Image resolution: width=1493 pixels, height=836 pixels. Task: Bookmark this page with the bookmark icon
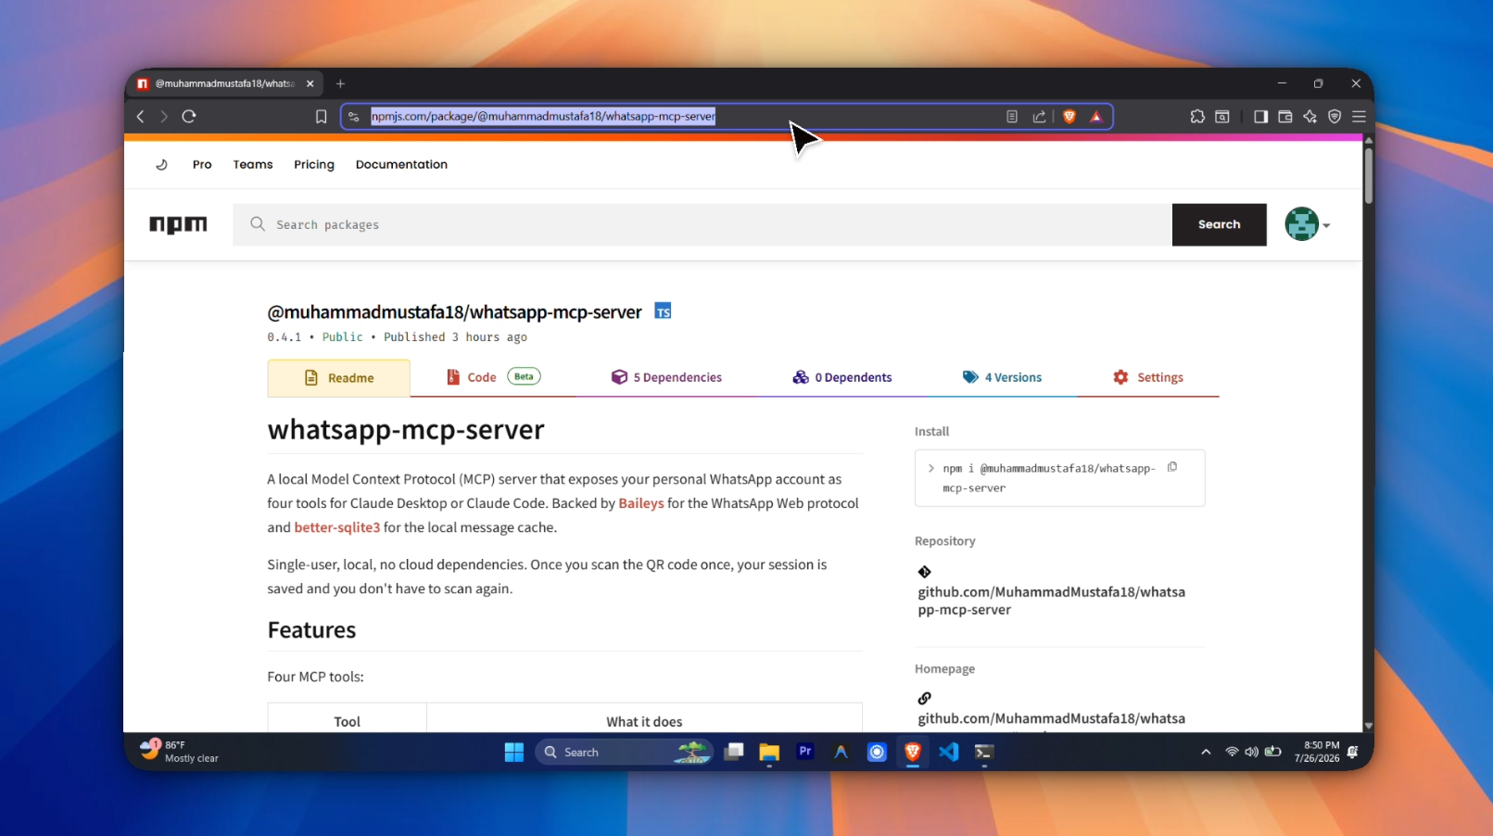coord(321,117)
